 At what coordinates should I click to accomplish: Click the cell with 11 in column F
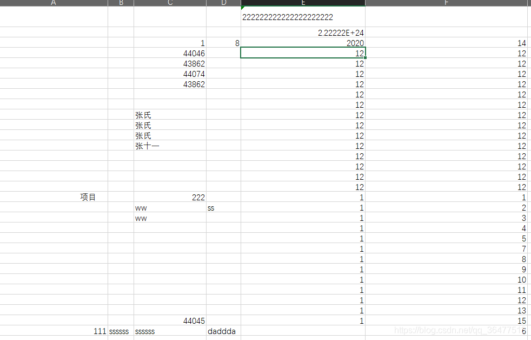click(x=446, y=290)
